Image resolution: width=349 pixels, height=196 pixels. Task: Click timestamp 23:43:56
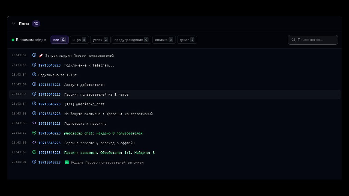point(19,133)
